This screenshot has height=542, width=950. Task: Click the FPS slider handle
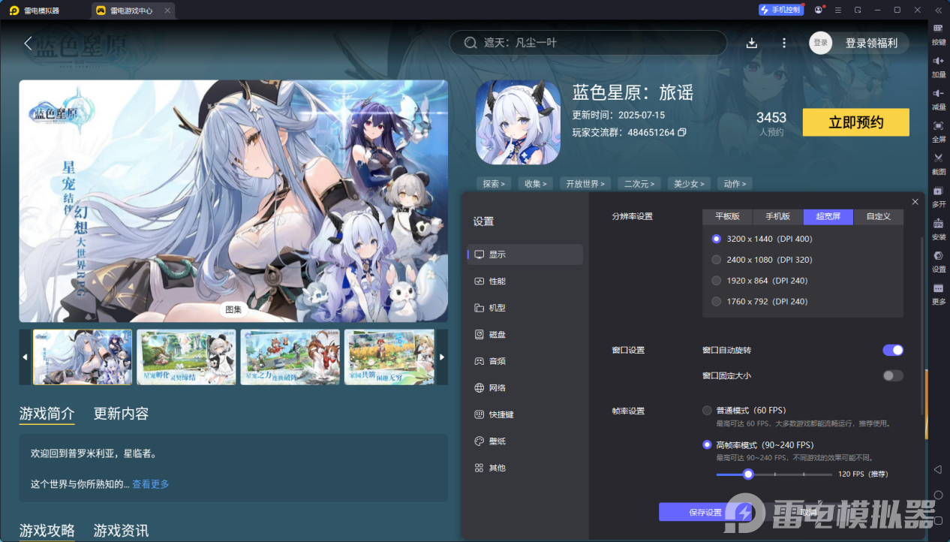(747, 474)
